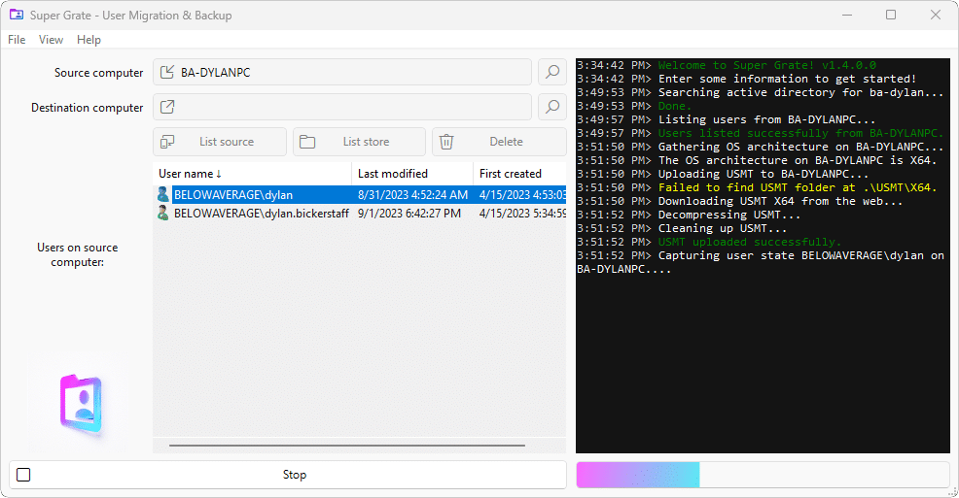This screenshot has height=498, width=959.
Task: Click the user avatar icon next to BELOWAVERAGE\dylan
Action: tap(163, 195)
